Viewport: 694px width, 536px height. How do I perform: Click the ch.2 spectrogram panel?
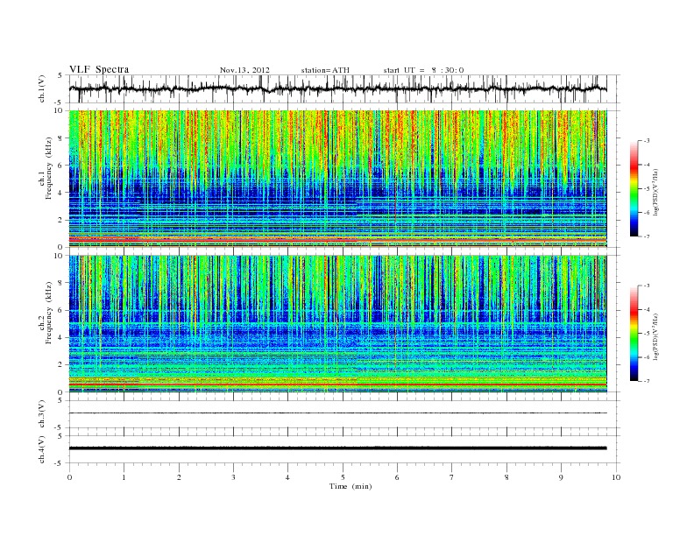(x=337, y=323)
